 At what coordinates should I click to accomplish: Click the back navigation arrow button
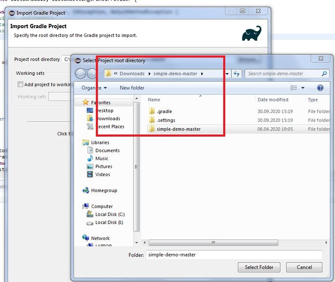click(80, 74)
